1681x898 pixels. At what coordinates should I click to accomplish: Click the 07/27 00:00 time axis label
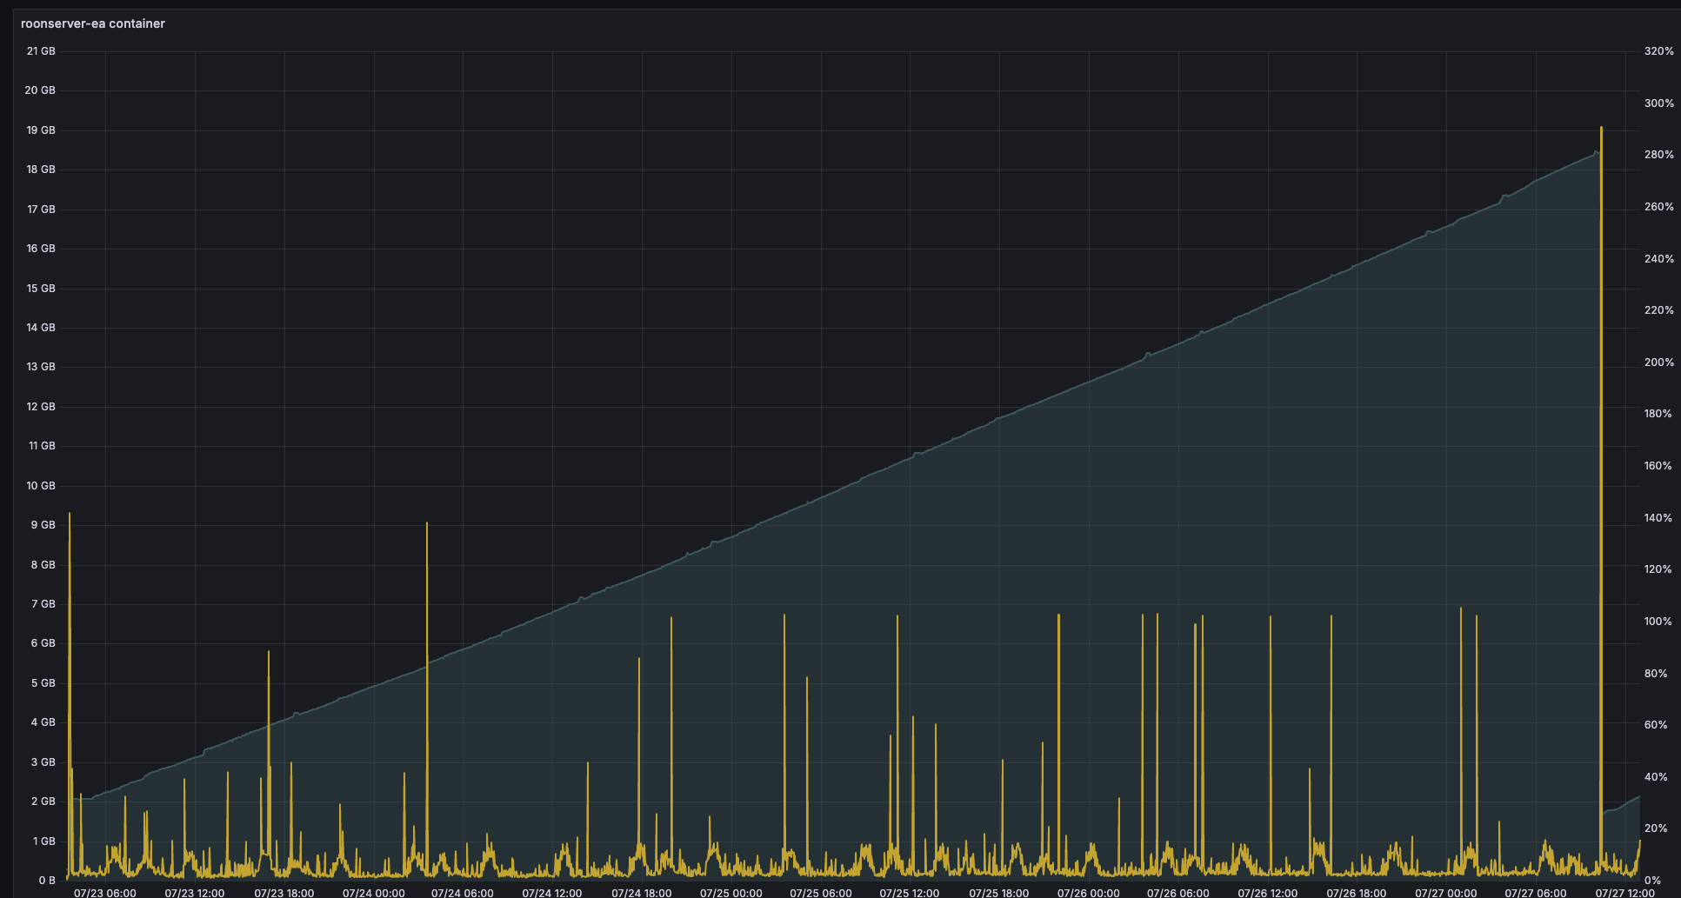click(1445, 892)
